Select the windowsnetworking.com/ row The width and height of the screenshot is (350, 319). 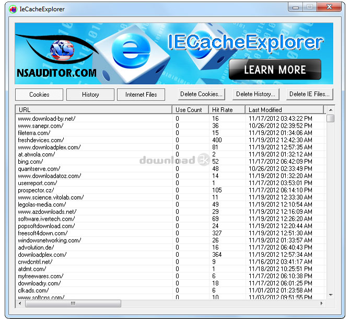point(171,240)
